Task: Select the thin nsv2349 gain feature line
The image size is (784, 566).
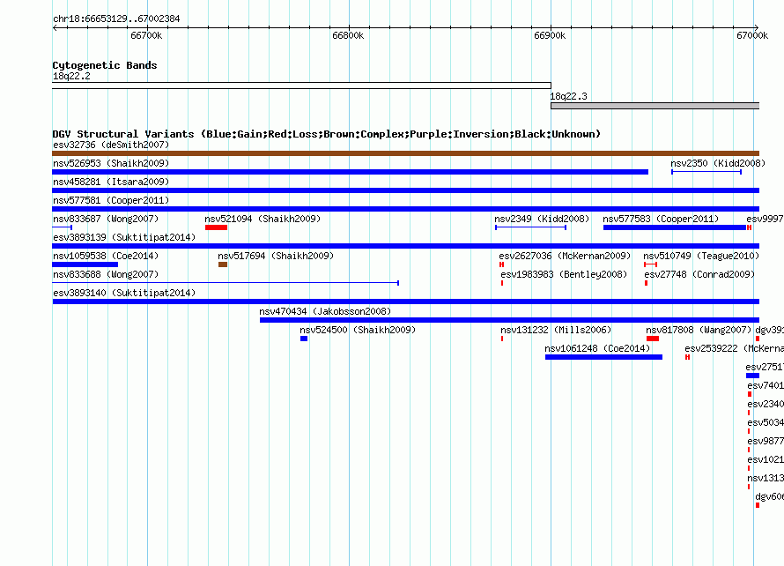Action: click(530, 227)
